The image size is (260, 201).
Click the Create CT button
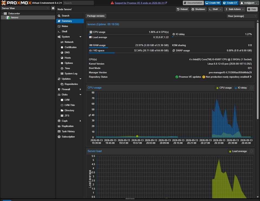click(230, 3)
